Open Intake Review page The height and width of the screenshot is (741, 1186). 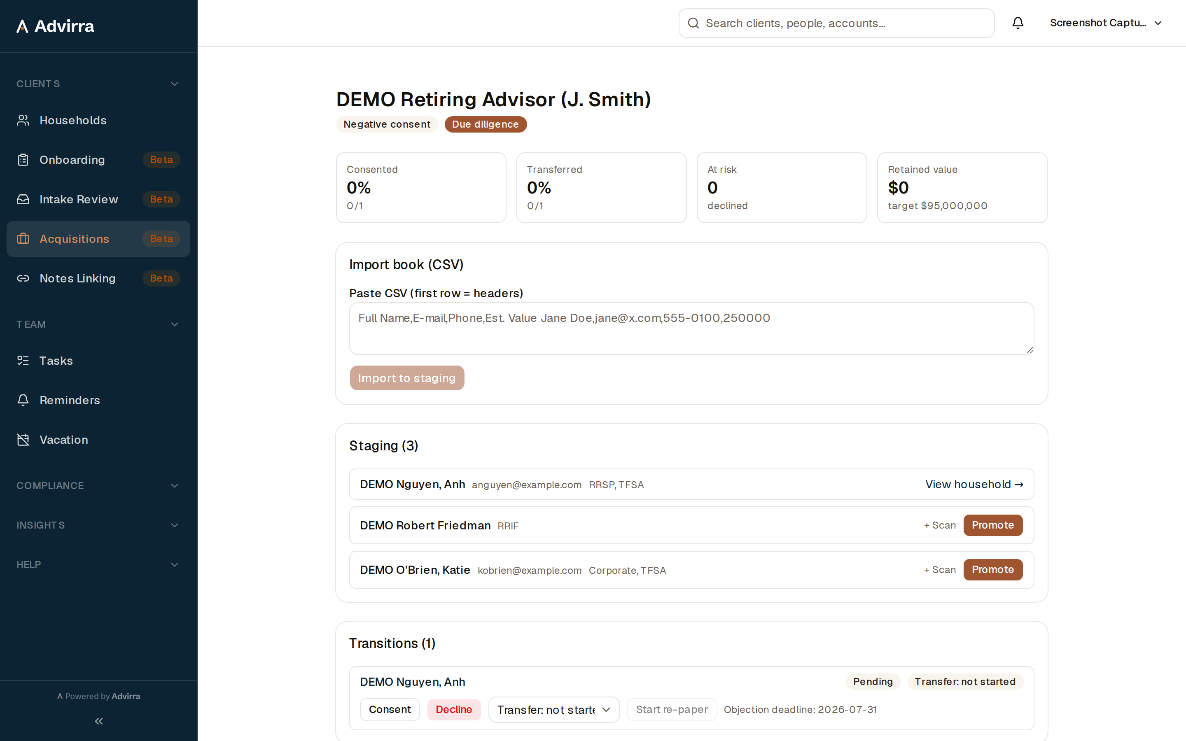coord(98,200)
